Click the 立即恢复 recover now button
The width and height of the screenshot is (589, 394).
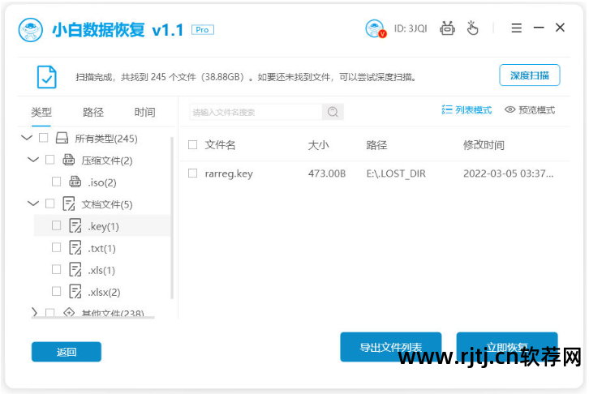[507, 347]
